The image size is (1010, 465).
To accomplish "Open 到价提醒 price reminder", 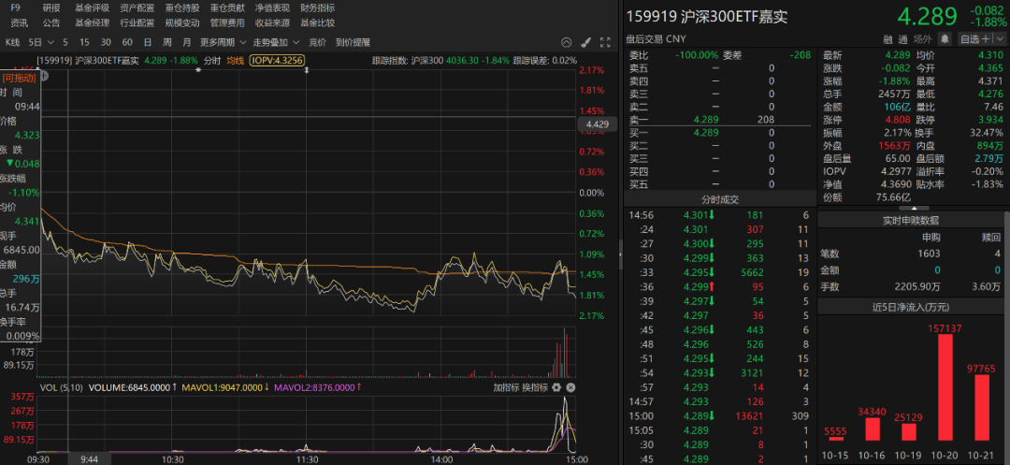I will coord(353,42).
